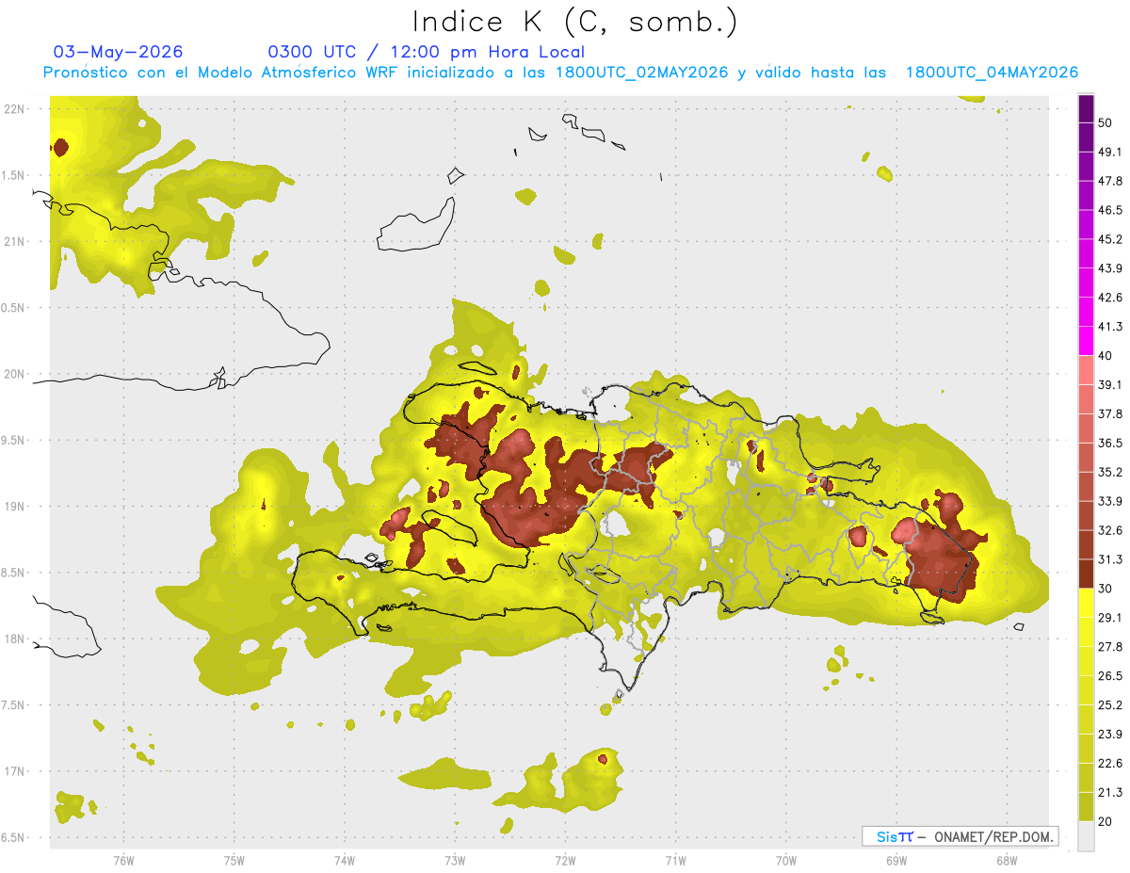
Task: Click the Indice K chart title
Action: (x=575, y=21)
